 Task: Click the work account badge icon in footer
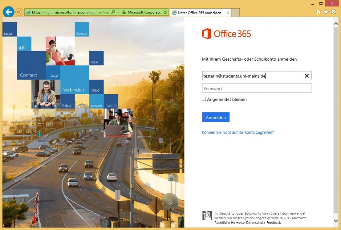pos(207,215)
